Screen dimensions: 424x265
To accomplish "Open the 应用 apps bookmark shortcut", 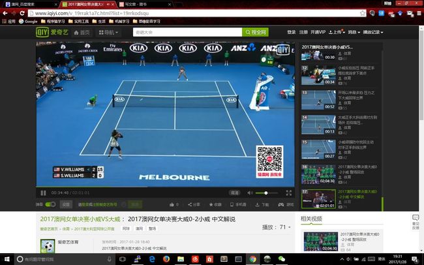I will click(8, 21).
